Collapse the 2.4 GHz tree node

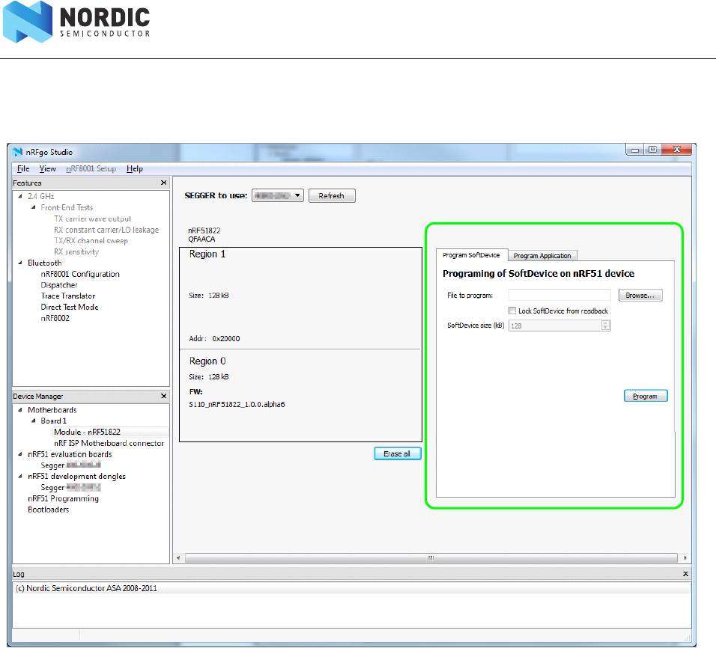tap(20, 196)
